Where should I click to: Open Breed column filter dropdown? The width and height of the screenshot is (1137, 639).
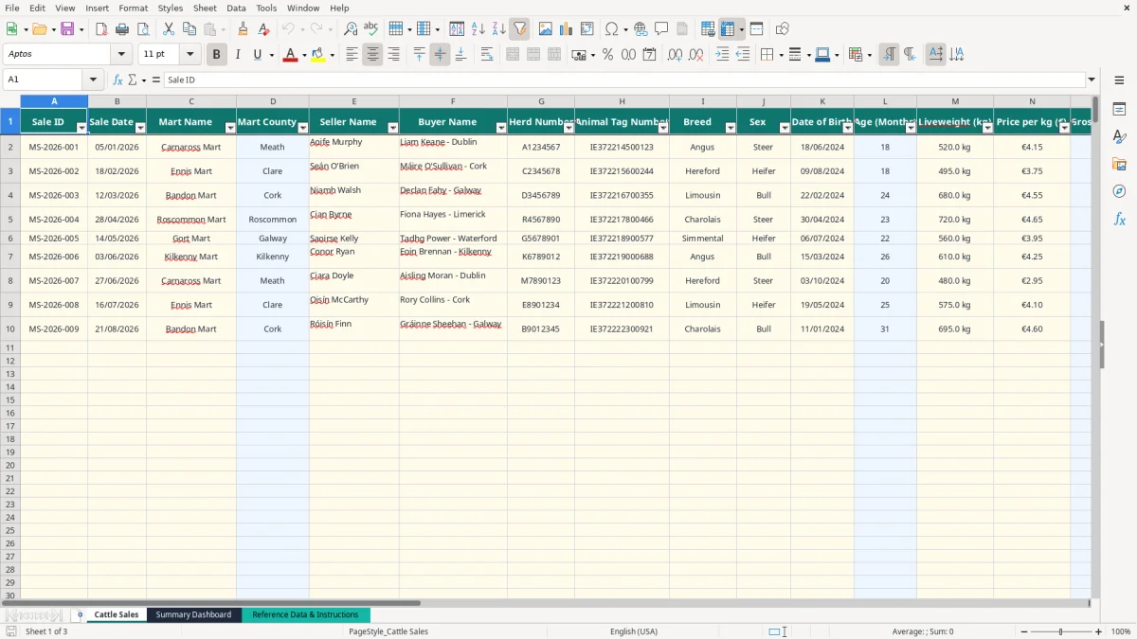click(731, 128)
